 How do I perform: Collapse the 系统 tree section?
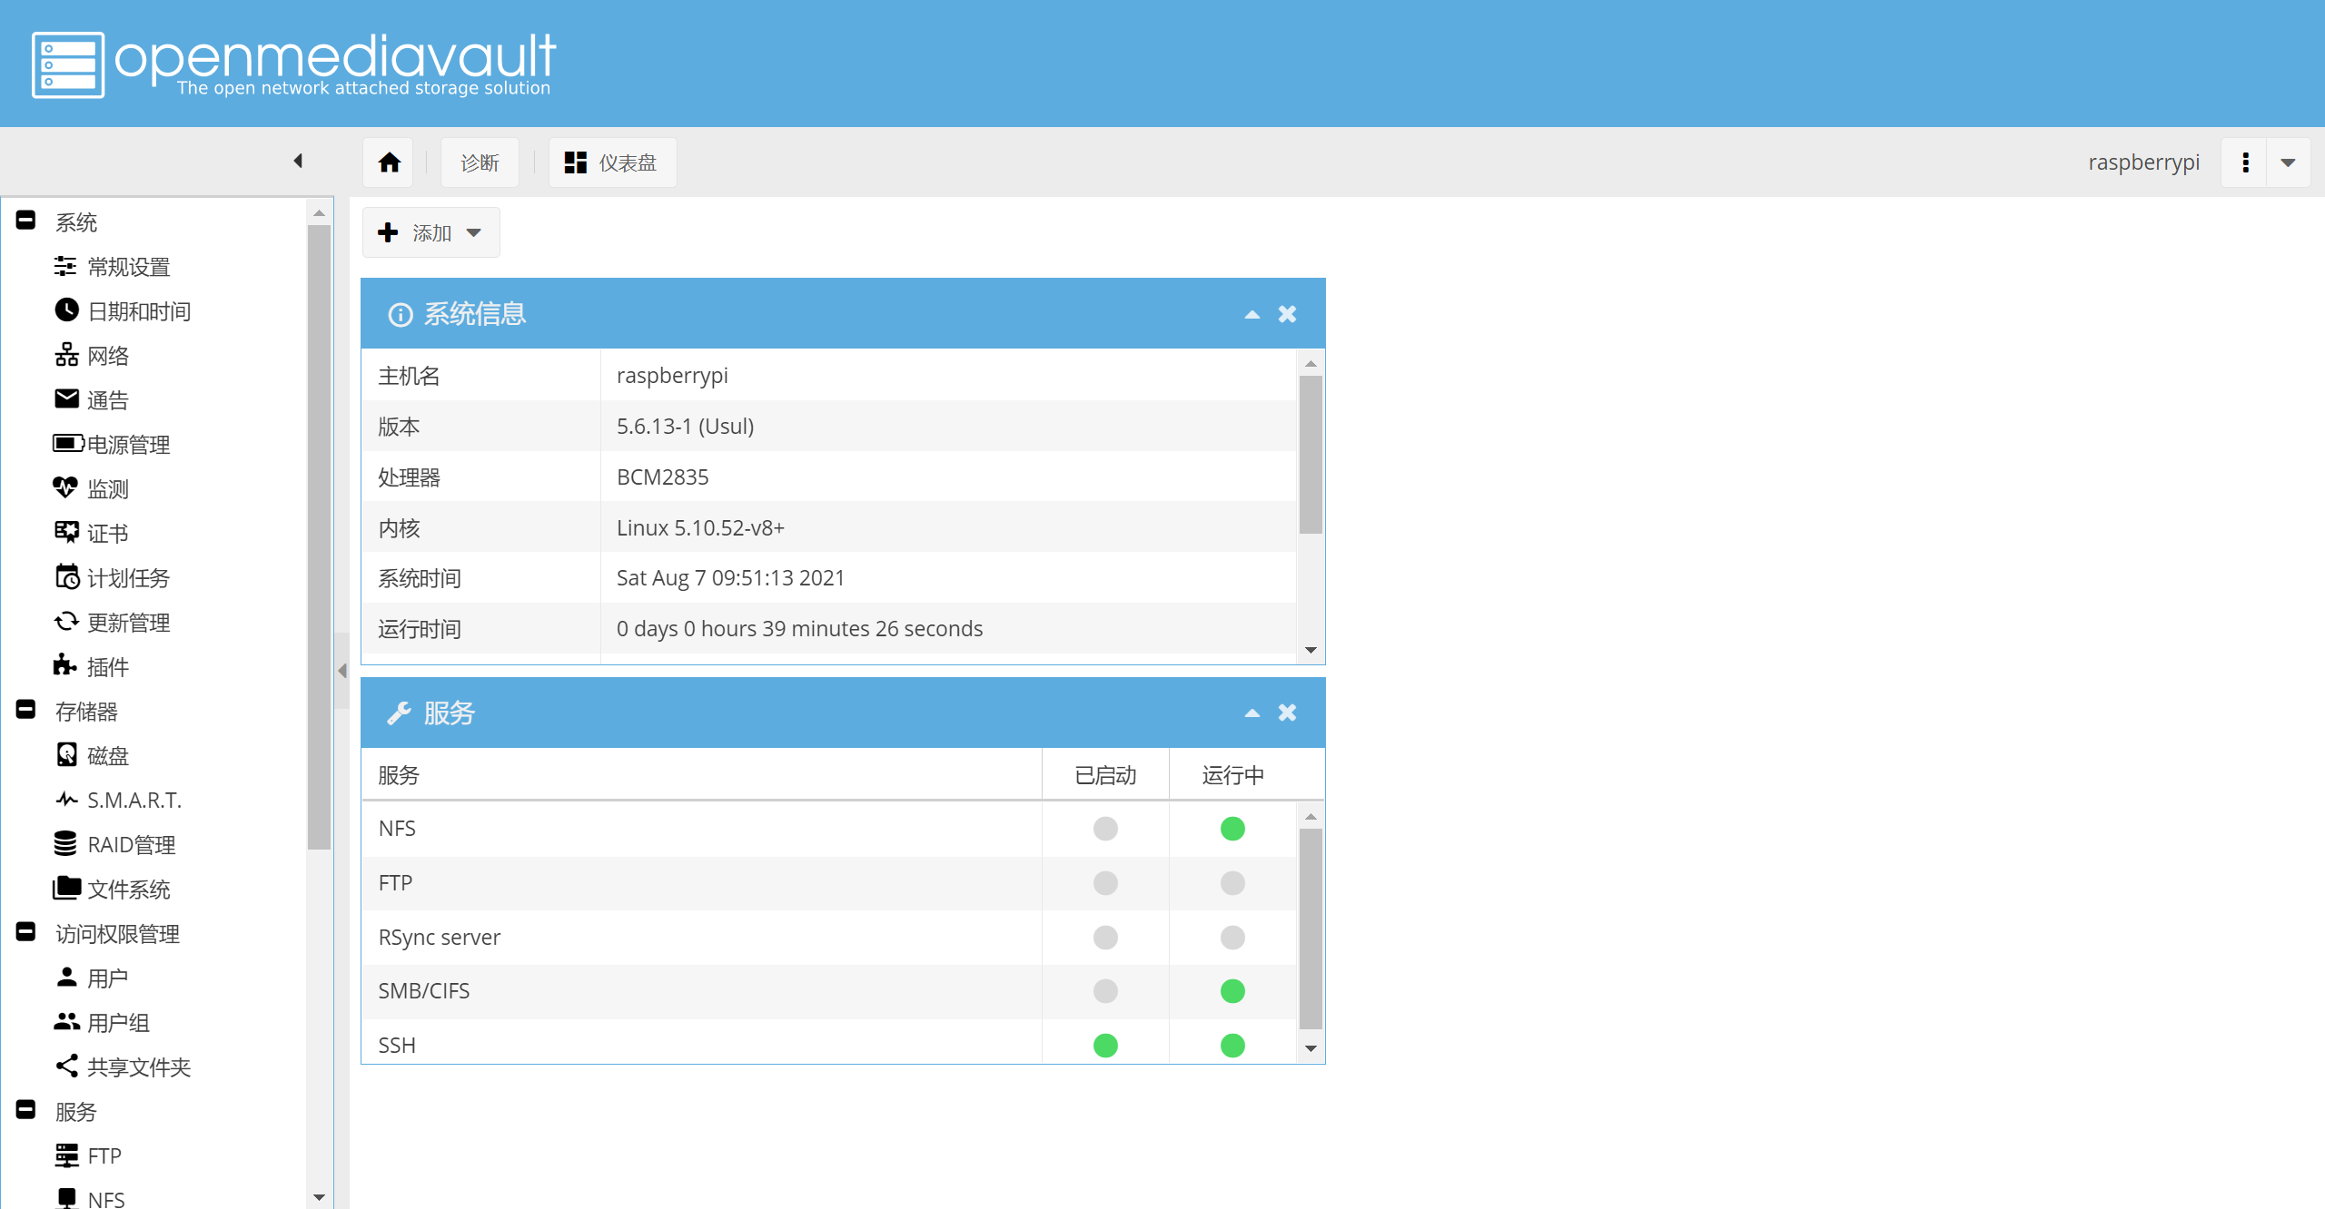(x=26, y=221)
